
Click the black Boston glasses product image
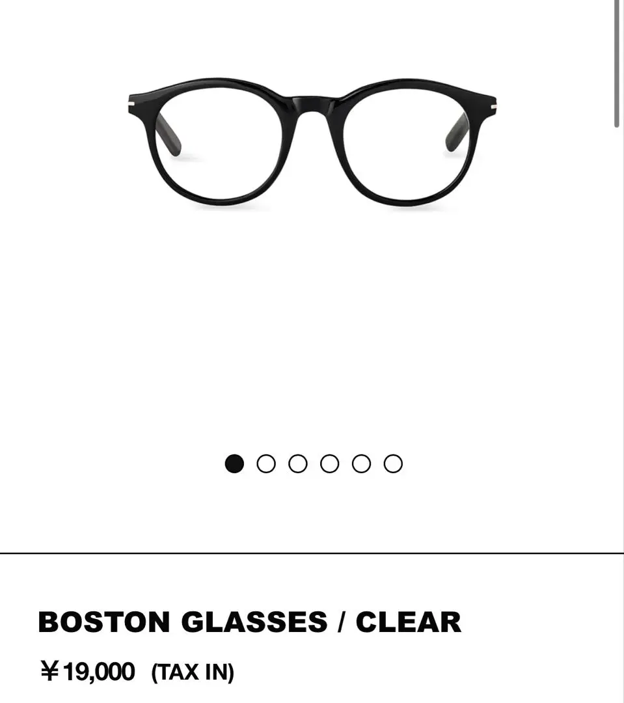[x=312, y=143]
